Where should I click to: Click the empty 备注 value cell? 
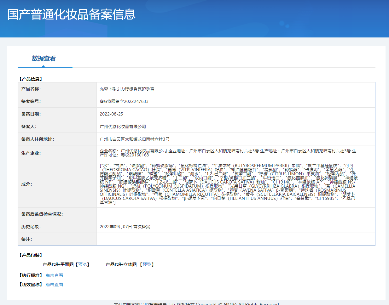tap(235, 239)
